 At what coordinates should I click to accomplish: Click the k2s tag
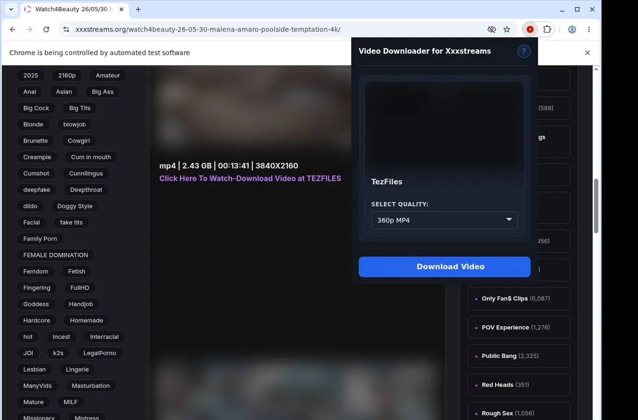(x=58, y=353)
